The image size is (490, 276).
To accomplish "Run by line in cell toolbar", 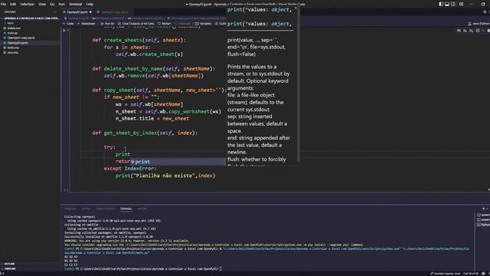I will (459, 31).
